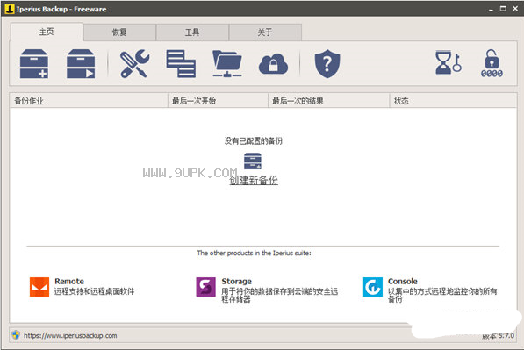
Task: Open general settings wrench and screwdriver icon
Action: 134,63
